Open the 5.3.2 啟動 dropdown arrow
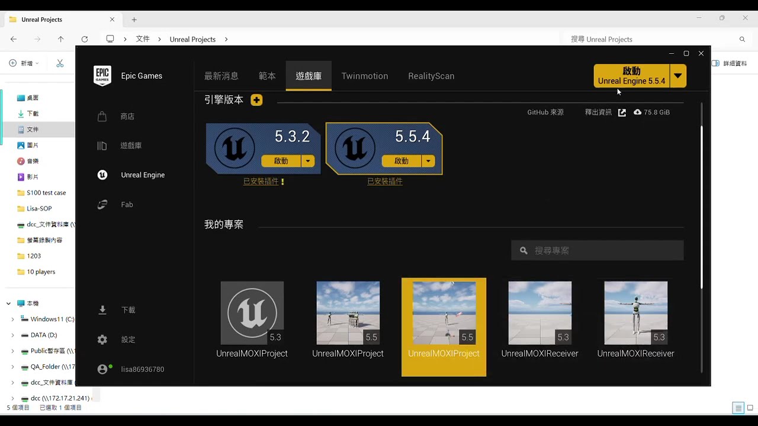Image resolution: width=758 pixels, height=426 pixels. coord(308,161)
